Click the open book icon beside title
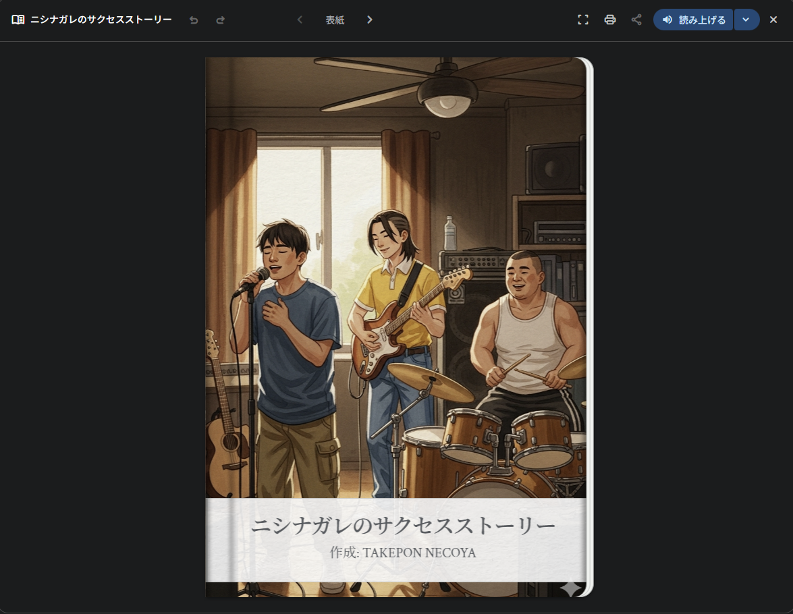The height and width of the screenshot is (614, 793). [x=18, y=20]
